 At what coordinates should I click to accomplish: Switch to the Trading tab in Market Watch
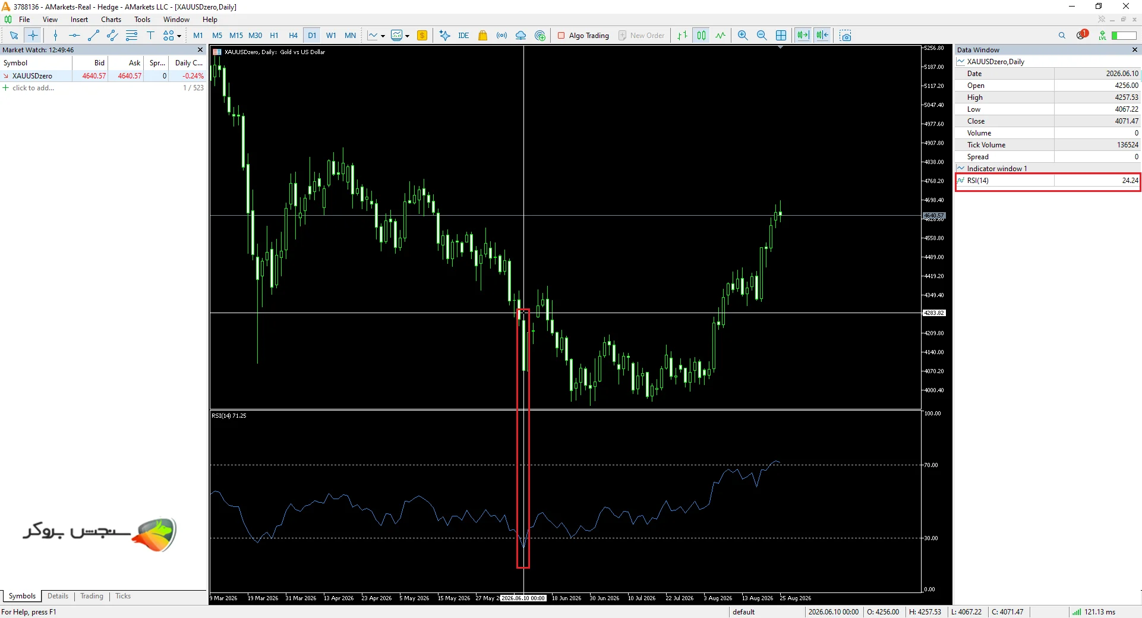92,596
